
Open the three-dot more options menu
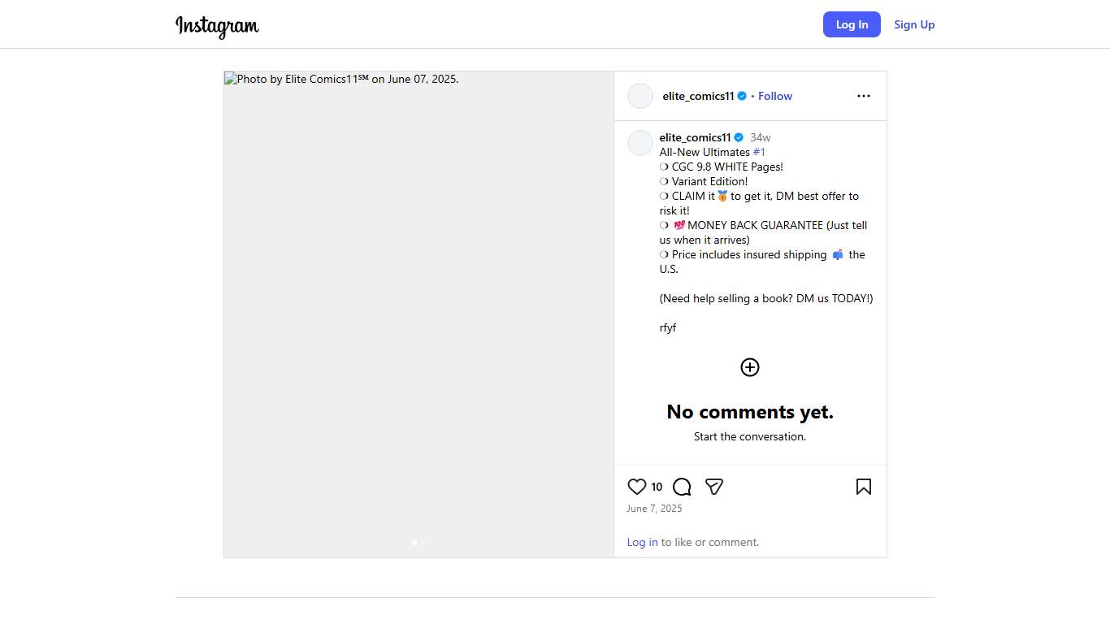(x=863, y=96)
